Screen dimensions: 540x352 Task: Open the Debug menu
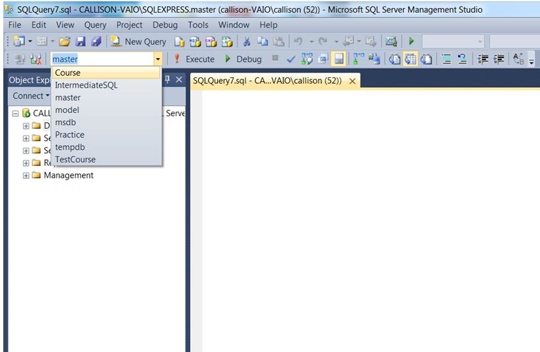[165, 25]
